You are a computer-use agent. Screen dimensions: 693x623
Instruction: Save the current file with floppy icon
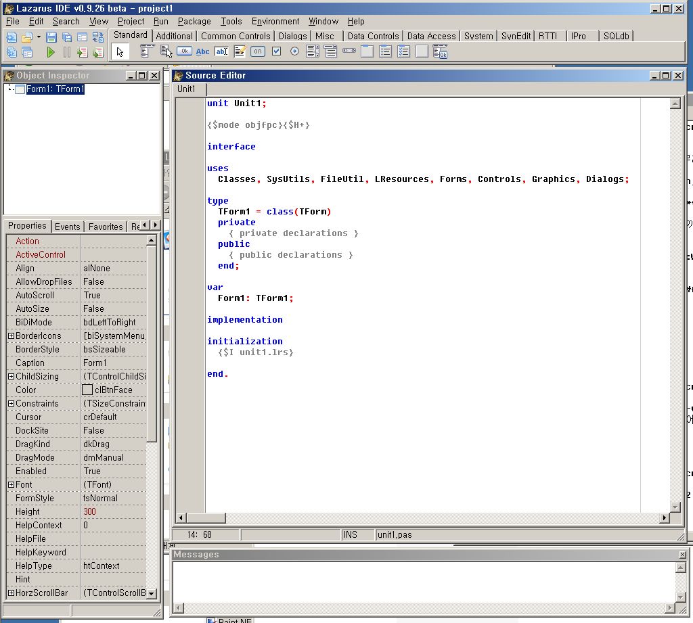51,37
